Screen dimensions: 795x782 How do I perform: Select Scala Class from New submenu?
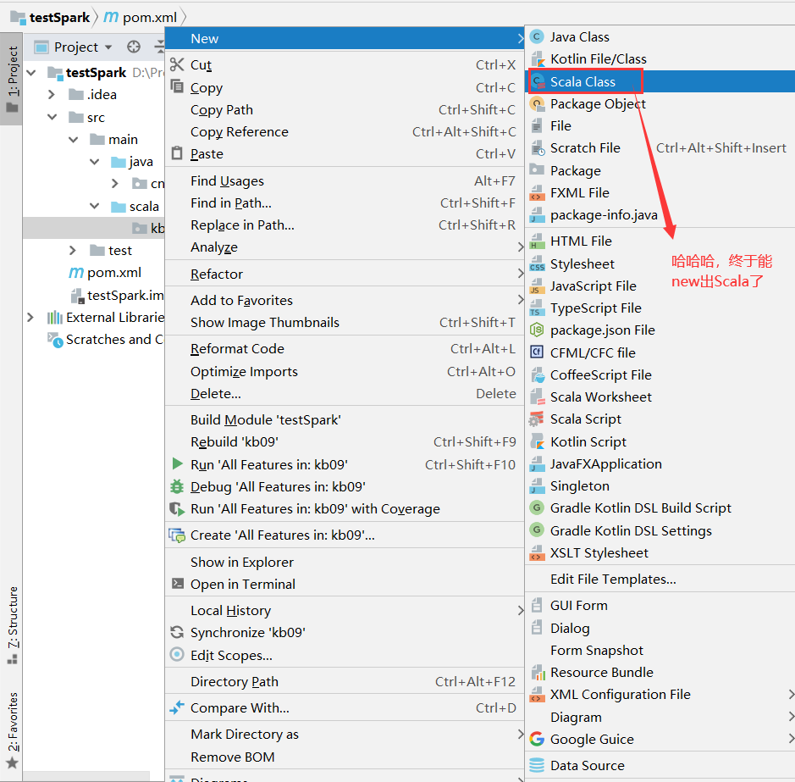click(x=660, y=81)
